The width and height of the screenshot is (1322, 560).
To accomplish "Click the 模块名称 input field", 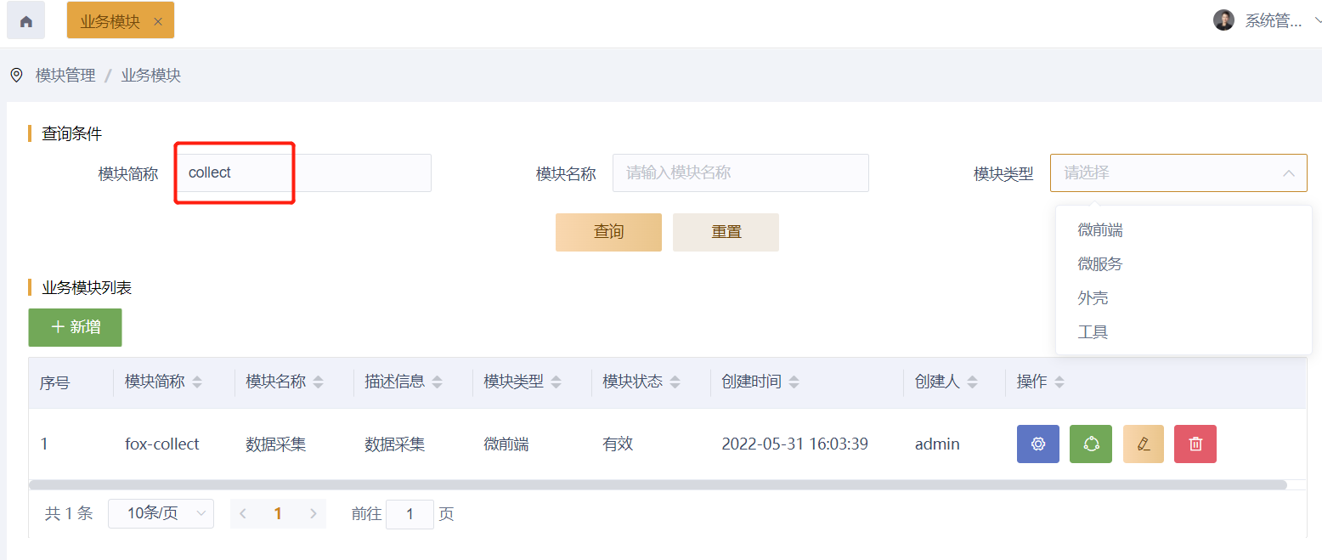I will click(740, 173).
